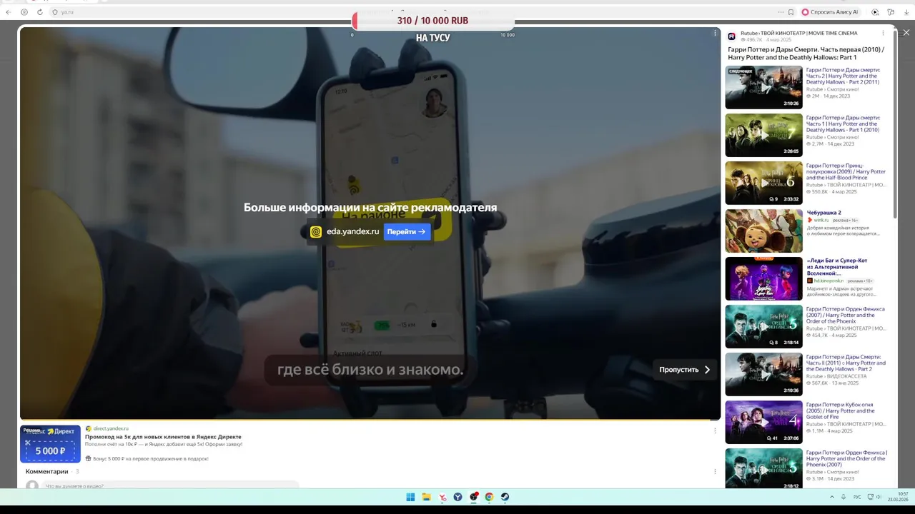Click the sidebar vertical scrollbar
The width and height of the screenshot is (915, 514).
click(x=896, y=125)
